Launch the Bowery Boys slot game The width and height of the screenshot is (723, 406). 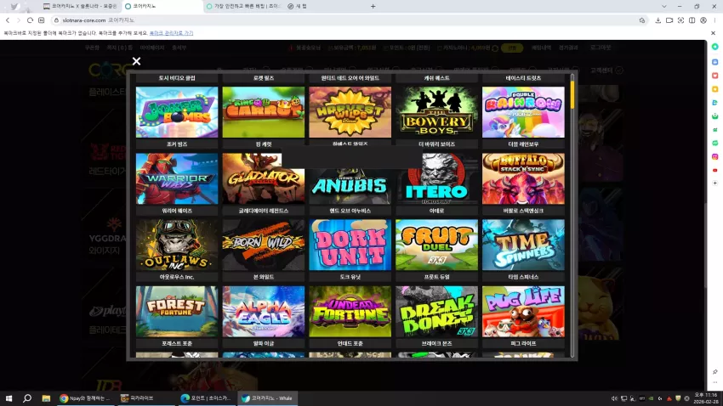pos(436,112)
